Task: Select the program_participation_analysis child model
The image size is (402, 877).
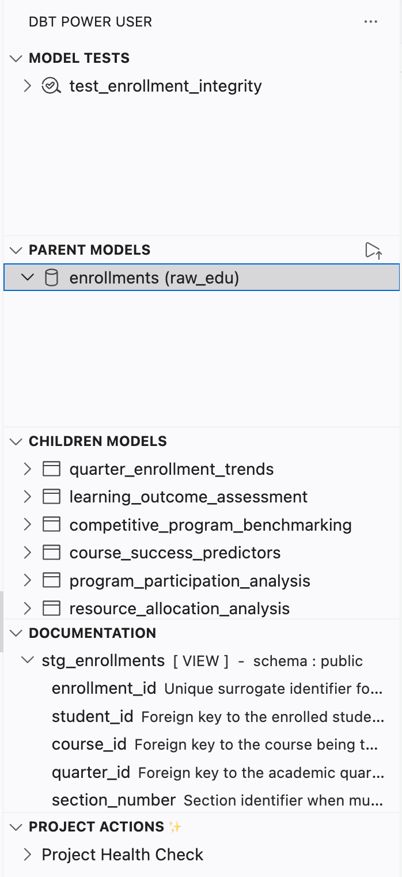Action: (189, 581)
